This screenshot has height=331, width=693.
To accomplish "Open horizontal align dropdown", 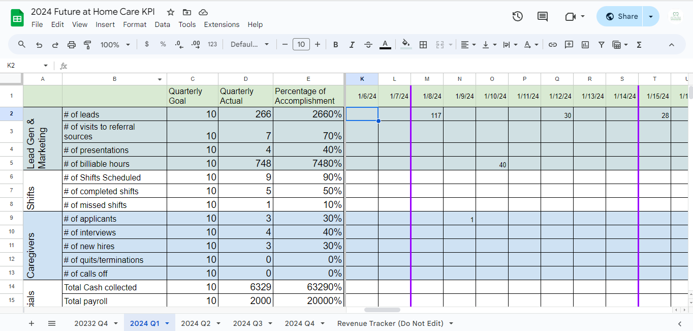I will [468, 45].
